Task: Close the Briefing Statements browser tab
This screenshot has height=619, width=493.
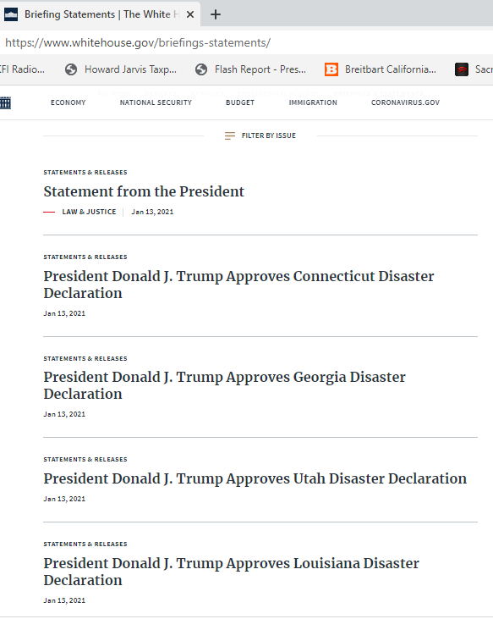Action: (x=190, y=14)
